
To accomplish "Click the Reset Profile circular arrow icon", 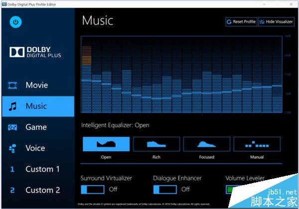I will click(x=229, y=22).
